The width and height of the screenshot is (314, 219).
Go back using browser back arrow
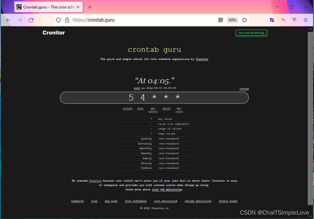point(8,20)
